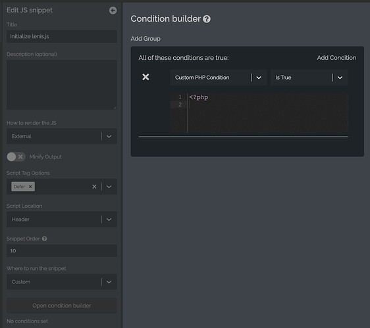This screenshot has height=328, width=370.
Task: Place cursor on line 2 of PHP editor
Action: [x=268, y=105]
